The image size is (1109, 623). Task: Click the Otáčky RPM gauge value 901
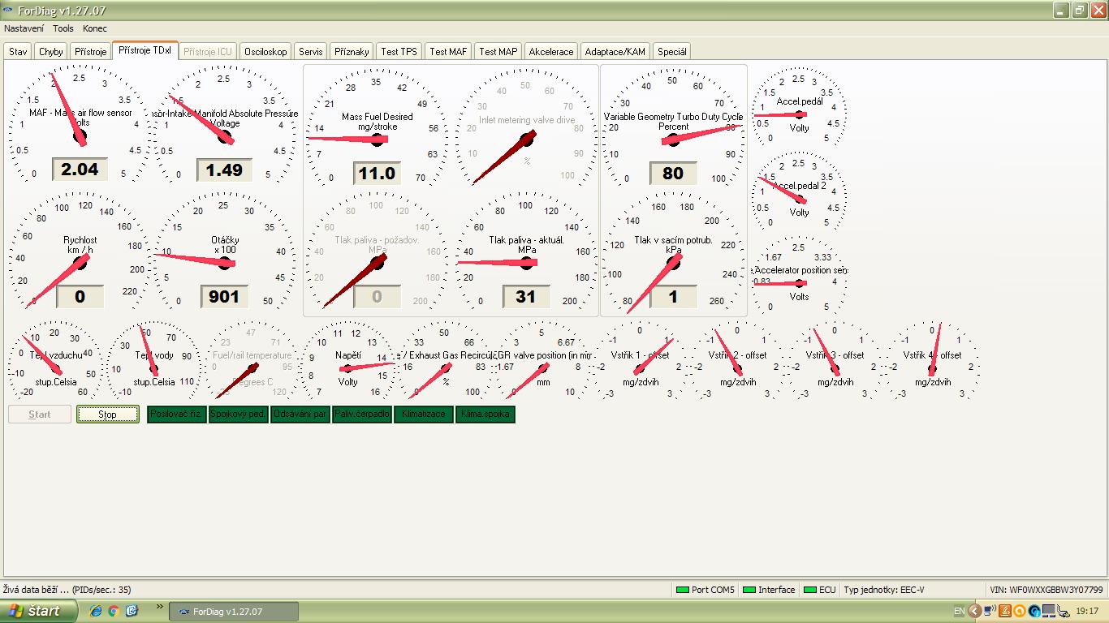pos(224,296)
